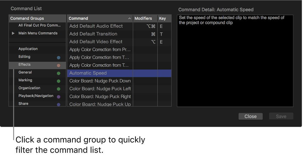
Task: Select the Share command group
Action: pos(23,104)
